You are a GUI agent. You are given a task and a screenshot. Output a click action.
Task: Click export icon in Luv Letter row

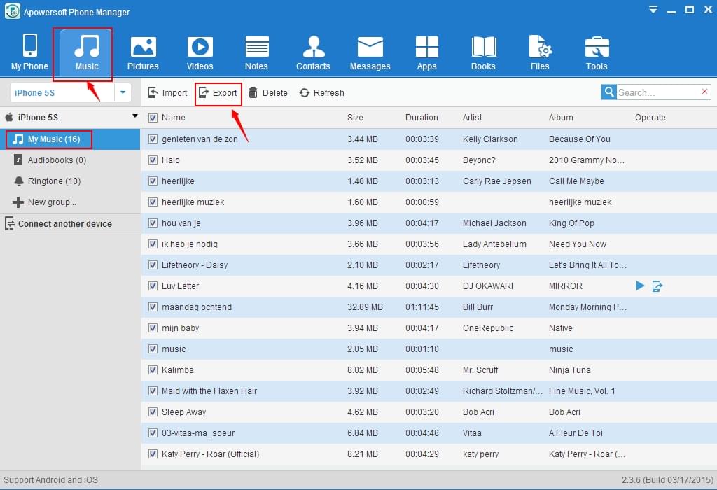click(657, 286)
